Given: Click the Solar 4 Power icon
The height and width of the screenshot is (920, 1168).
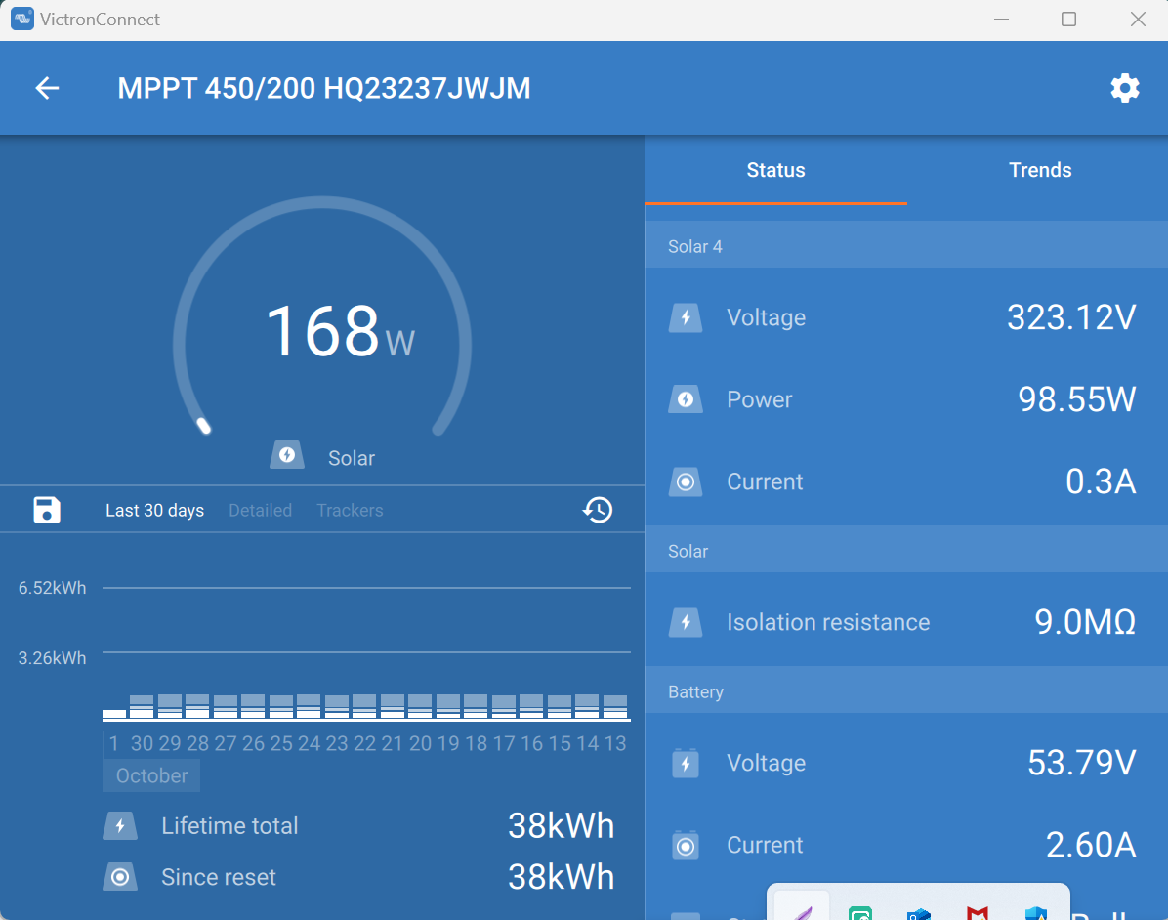Looking at the screenshot, I should (x=686, y=400).
